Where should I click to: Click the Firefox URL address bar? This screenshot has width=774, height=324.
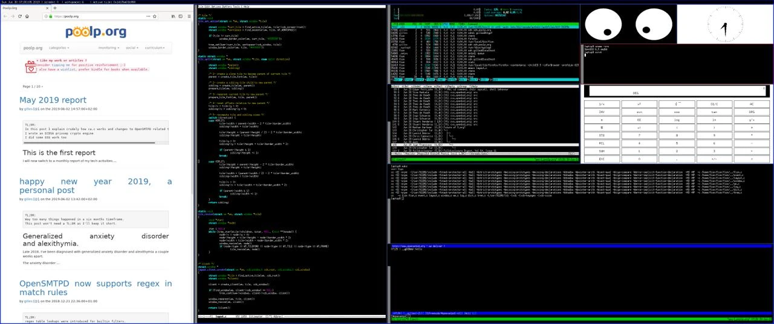[97, 16]
